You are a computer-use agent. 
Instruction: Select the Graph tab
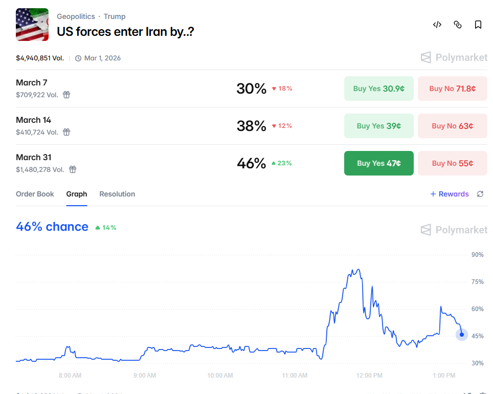click(77, 194)
